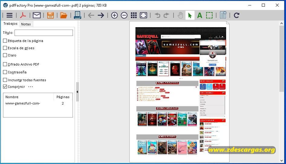Click the vertical scrollbar thumb
286x164 pixels.
point(281,59)
